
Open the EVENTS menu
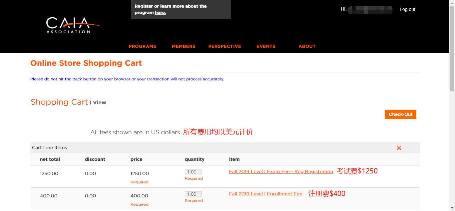pos(266,46)
